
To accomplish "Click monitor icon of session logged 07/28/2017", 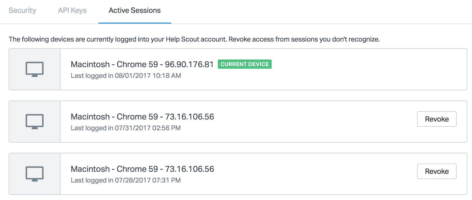I will click(35, 174).
